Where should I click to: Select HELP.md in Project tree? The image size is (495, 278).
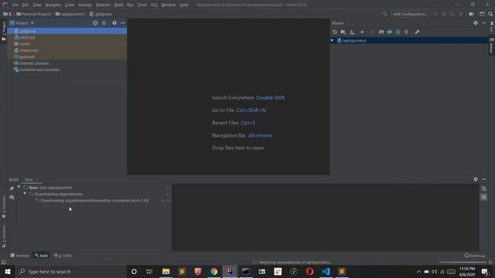[67, 38]
